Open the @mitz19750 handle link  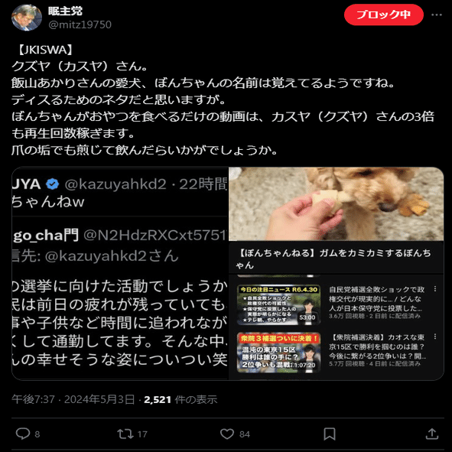point(80,24)
